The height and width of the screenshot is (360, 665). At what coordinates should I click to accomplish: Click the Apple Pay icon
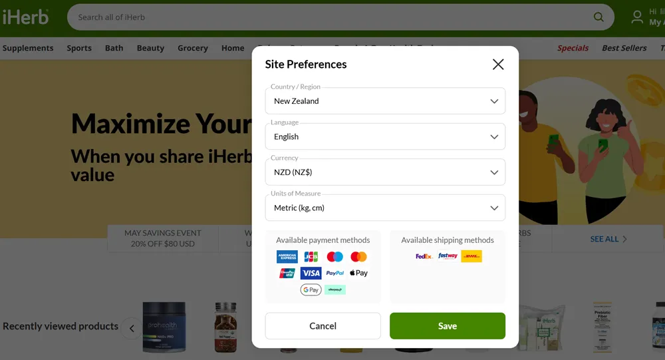click(x=359, y=273)
